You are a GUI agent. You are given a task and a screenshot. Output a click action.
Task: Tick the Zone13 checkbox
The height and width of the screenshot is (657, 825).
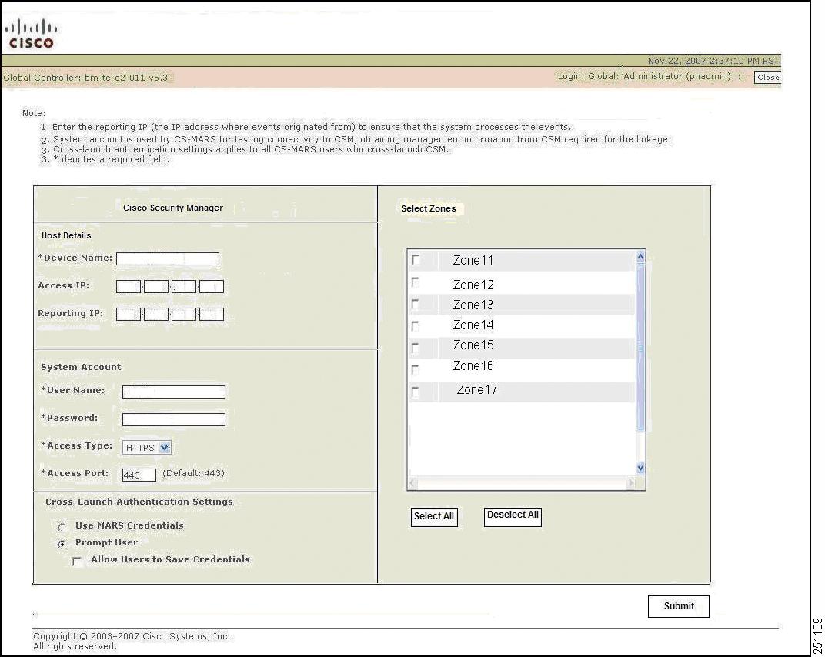click(415, 305)
